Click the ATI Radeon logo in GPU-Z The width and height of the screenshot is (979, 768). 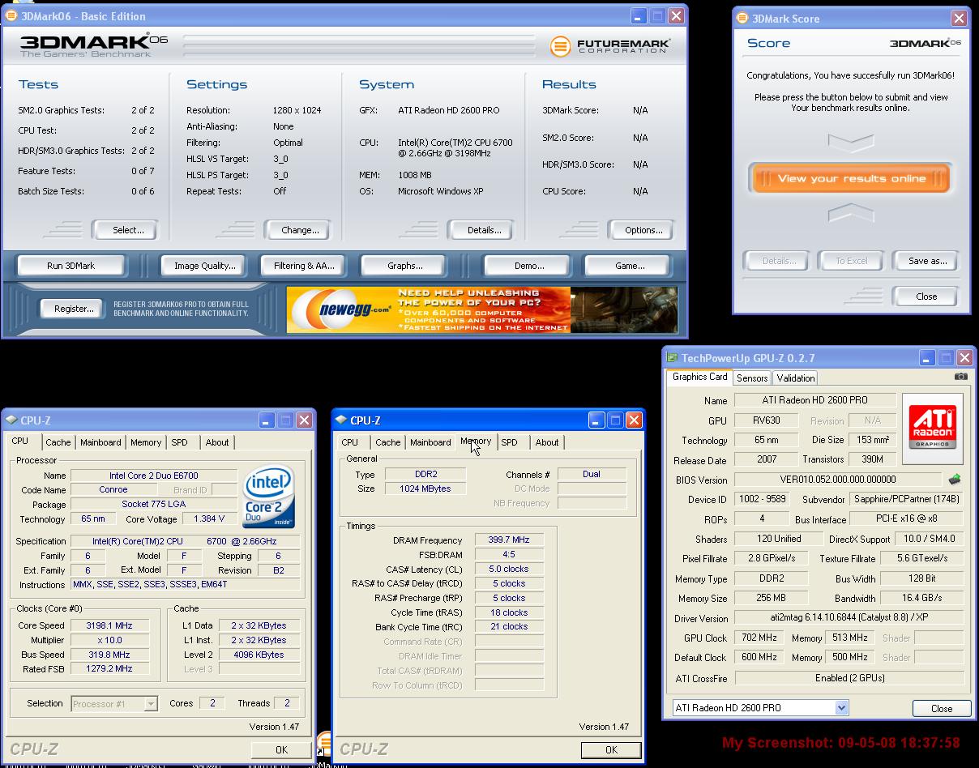tap(933, 429)
